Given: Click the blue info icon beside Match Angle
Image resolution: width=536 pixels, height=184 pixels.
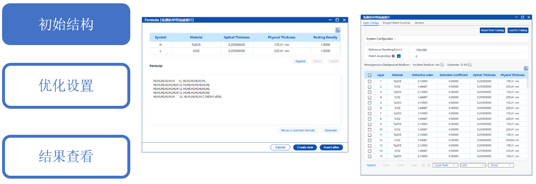Looking at the screenshot, I should point(398,56).
